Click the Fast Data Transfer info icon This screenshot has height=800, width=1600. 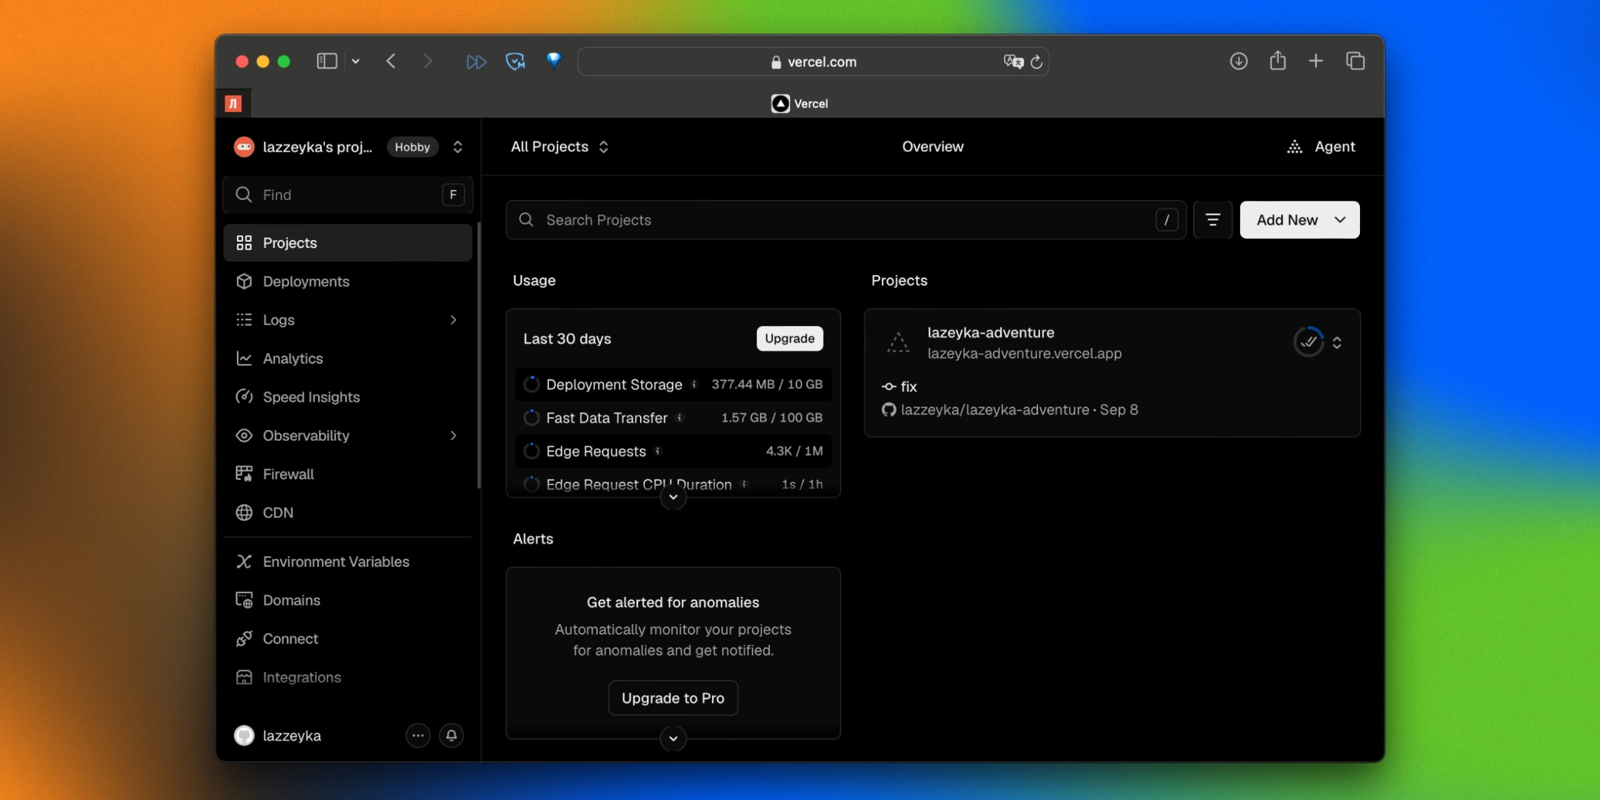tap(679, 417)
